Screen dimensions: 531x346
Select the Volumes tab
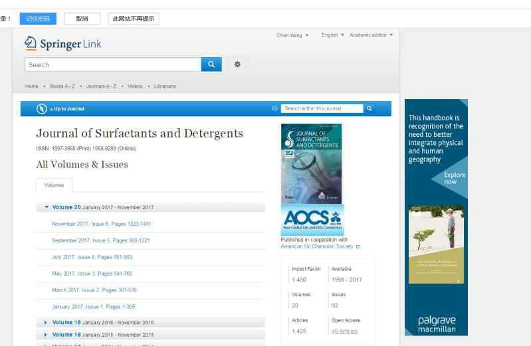click(x=54, y=185)
